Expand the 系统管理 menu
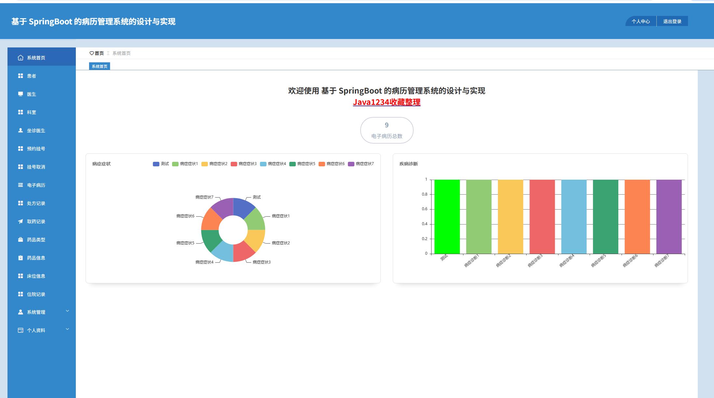 click(x=36, y=312)
